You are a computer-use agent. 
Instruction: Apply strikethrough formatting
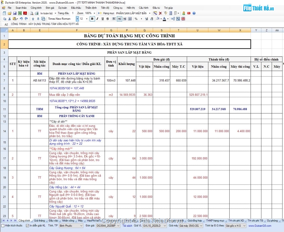[x=108, y=19]
